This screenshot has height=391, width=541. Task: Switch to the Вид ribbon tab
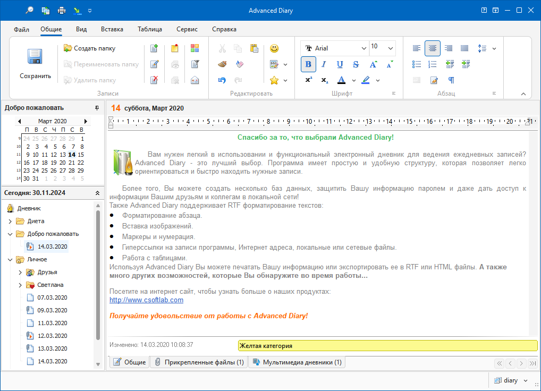click(x=81, y=29)
